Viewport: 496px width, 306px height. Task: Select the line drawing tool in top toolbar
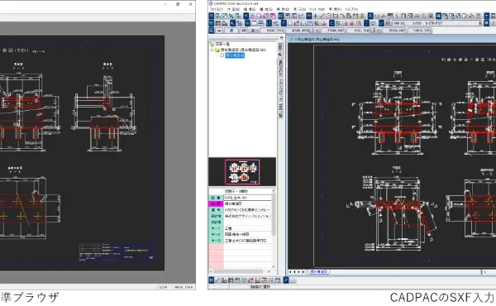click(x=322, y=16)
